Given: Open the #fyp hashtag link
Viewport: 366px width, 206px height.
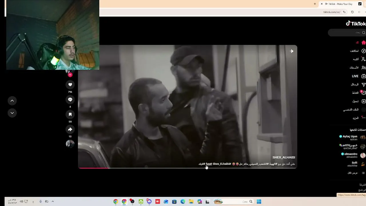Looking at the screenshot, I should [209, 164].
